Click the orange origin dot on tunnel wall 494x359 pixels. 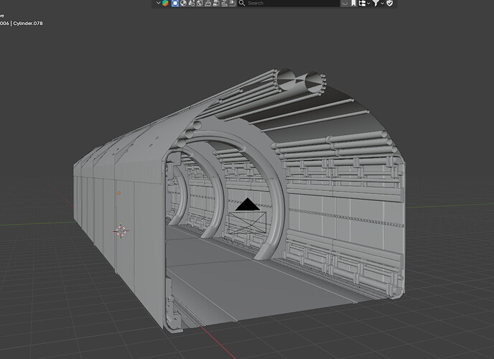click(118, 193)
